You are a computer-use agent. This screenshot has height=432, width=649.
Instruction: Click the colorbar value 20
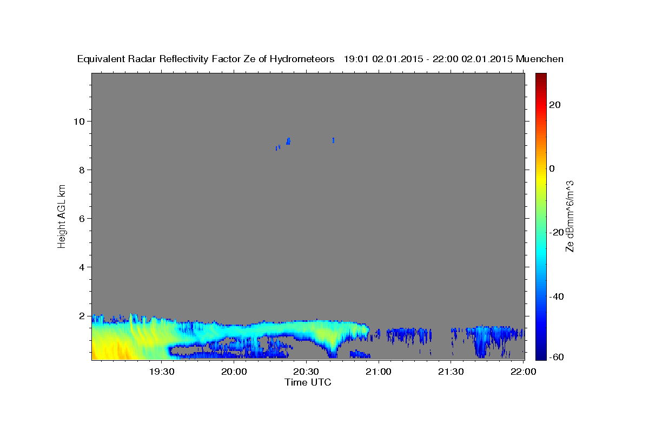[x=555, y=105]
